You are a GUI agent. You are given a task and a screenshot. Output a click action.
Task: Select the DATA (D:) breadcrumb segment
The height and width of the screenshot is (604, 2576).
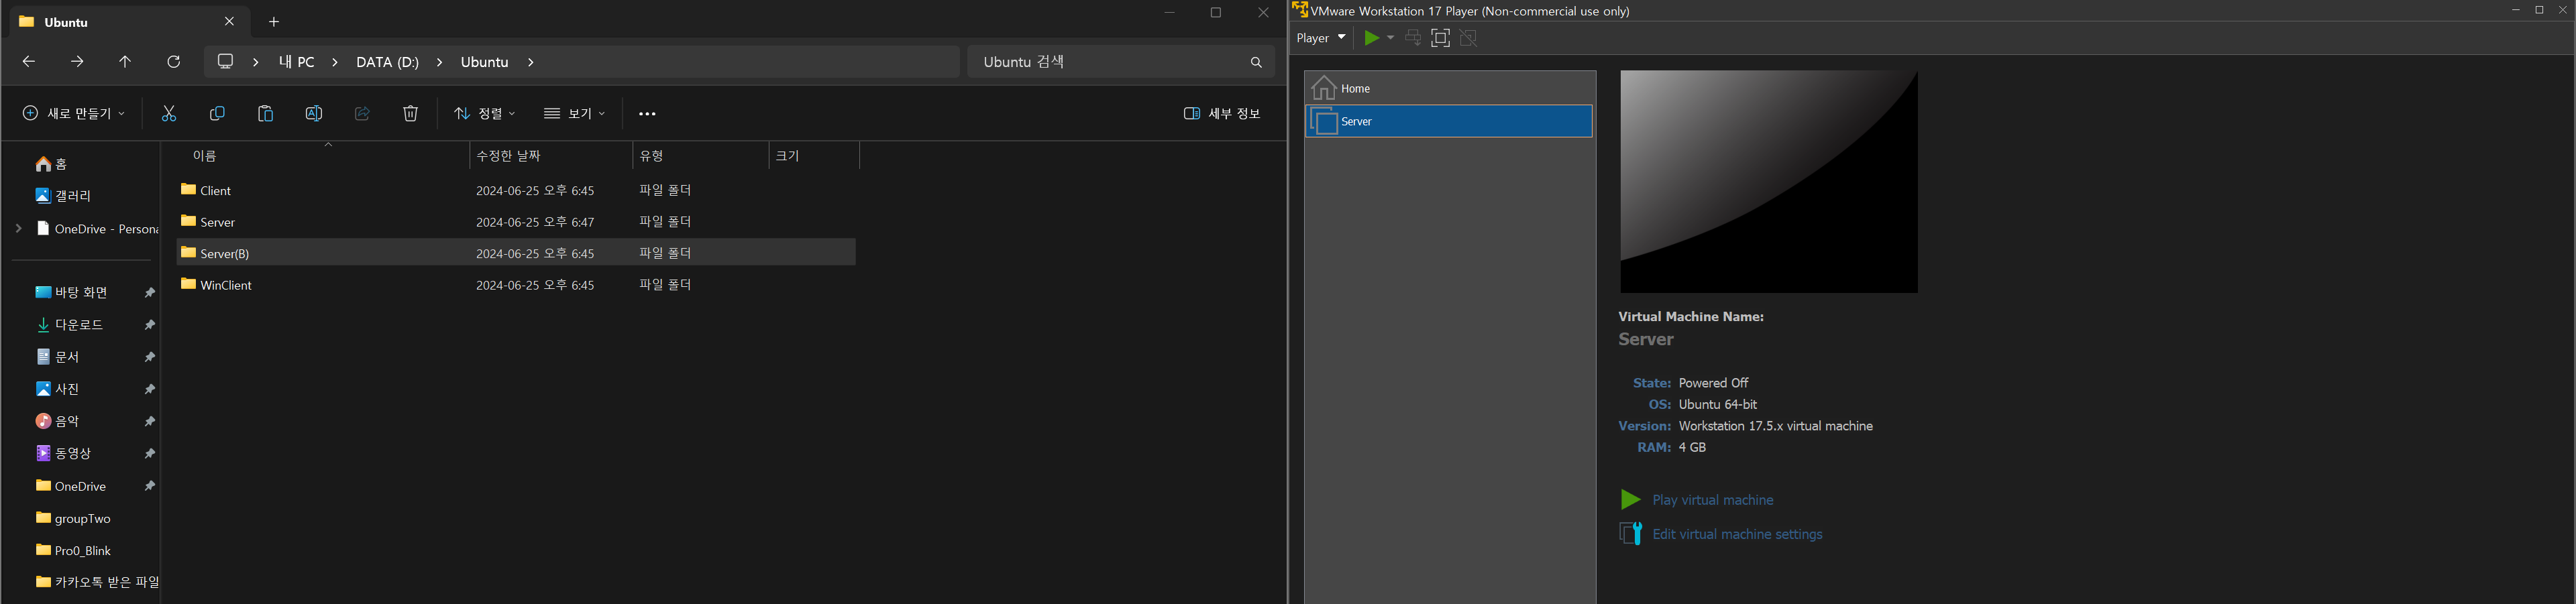pyautogui.click(x=387, y=62)
